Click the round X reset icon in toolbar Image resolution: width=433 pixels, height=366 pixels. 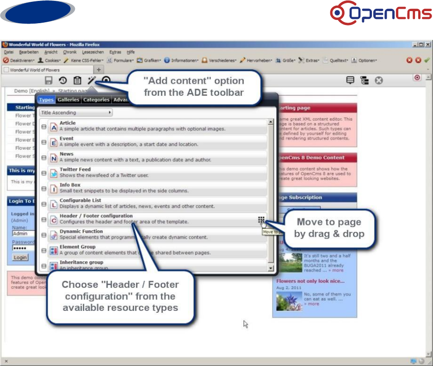click(379, 81)
